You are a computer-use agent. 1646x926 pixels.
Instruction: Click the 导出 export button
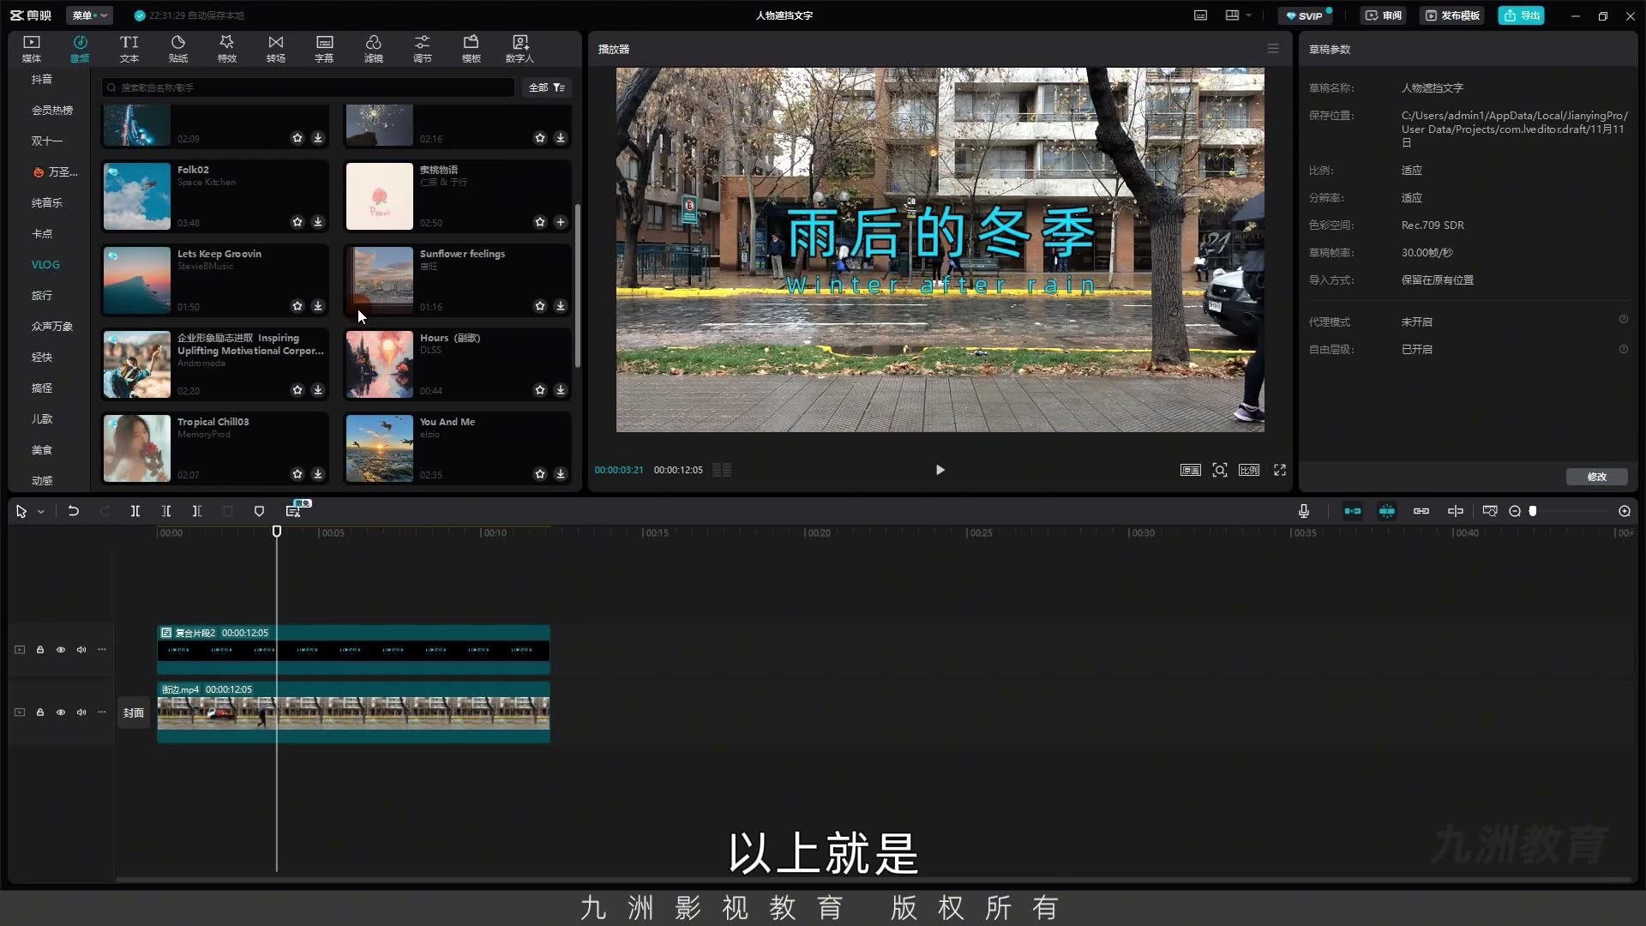tap(1521, 15)
